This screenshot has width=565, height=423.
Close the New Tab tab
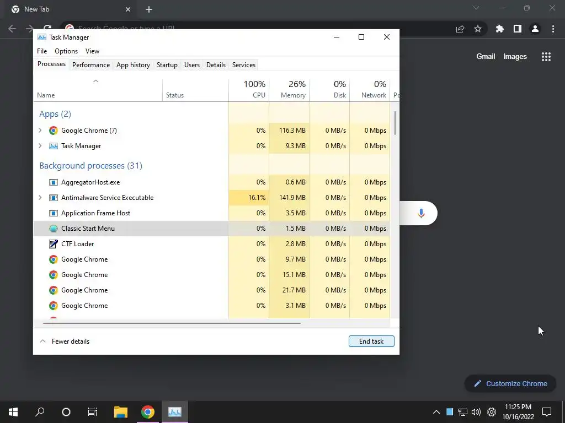(128, 10)
